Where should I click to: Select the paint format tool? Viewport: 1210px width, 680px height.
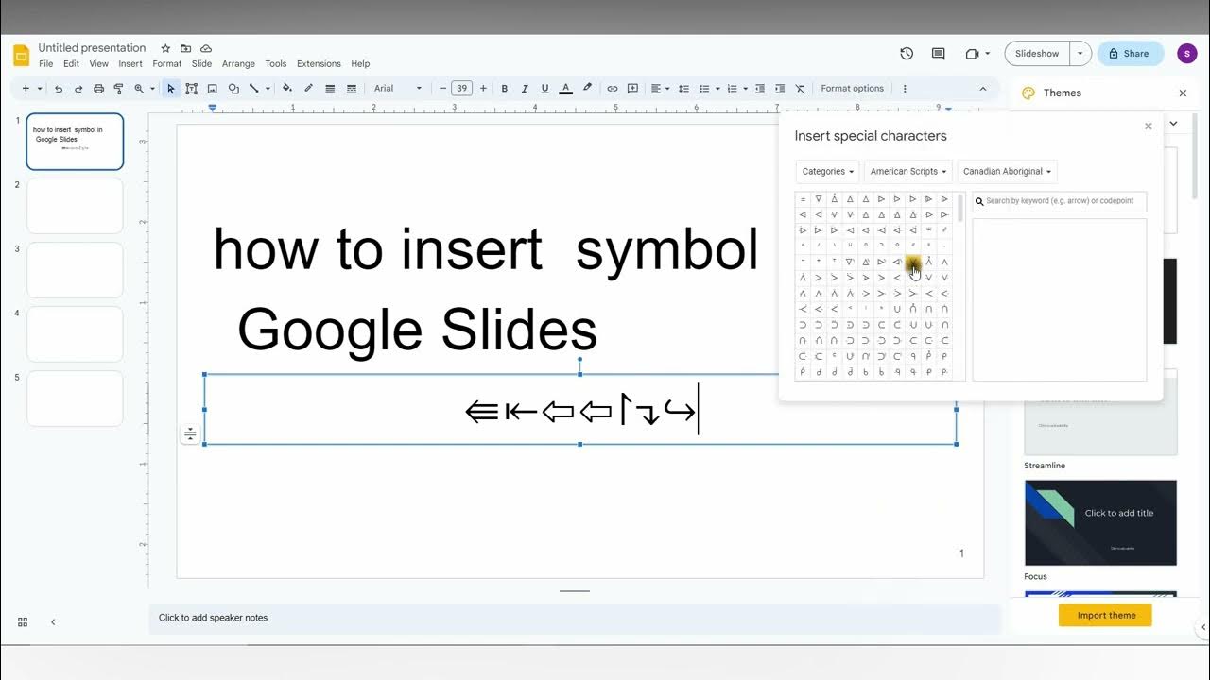[118, 89]
